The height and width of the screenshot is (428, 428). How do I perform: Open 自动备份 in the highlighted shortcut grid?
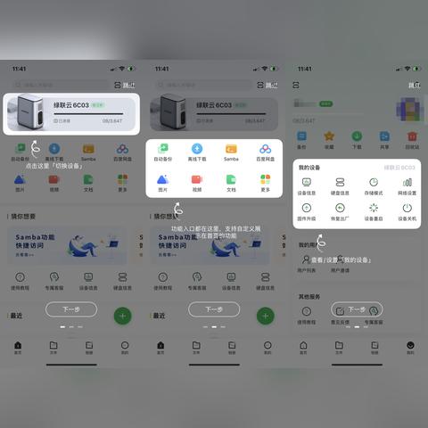point(163,152)
